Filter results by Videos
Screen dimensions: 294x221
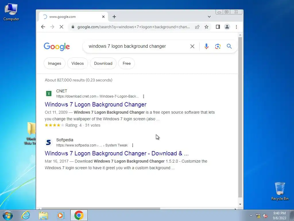point(78,63)
